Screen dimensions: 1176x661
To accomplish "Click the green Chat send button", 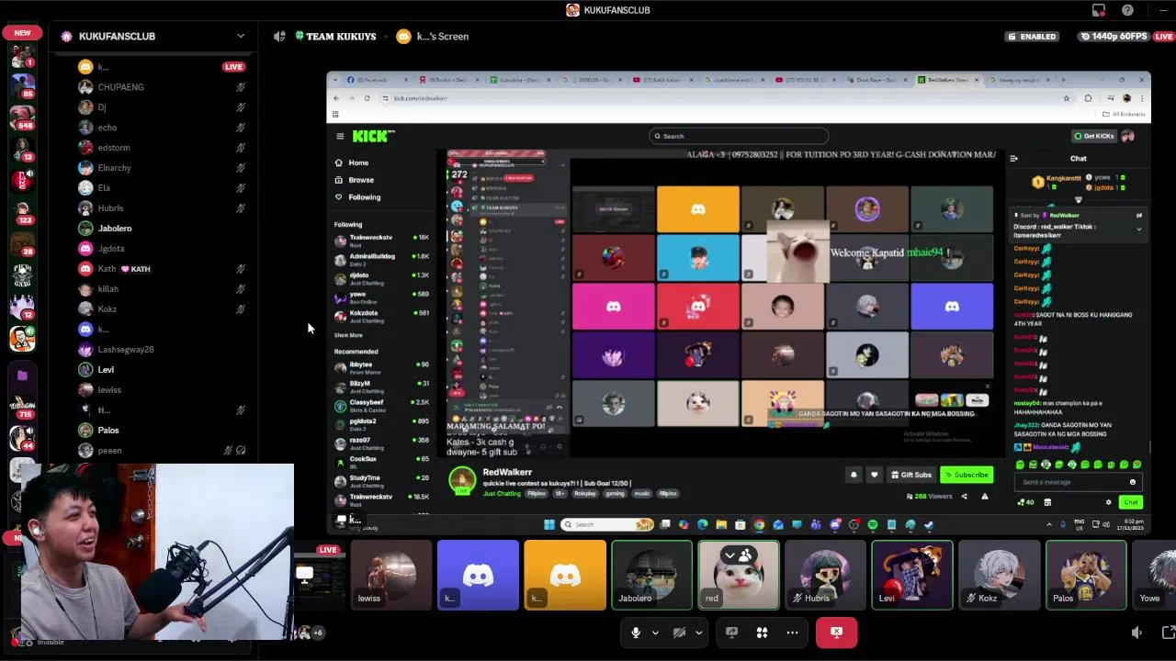I will click(x=1130, y=502).
